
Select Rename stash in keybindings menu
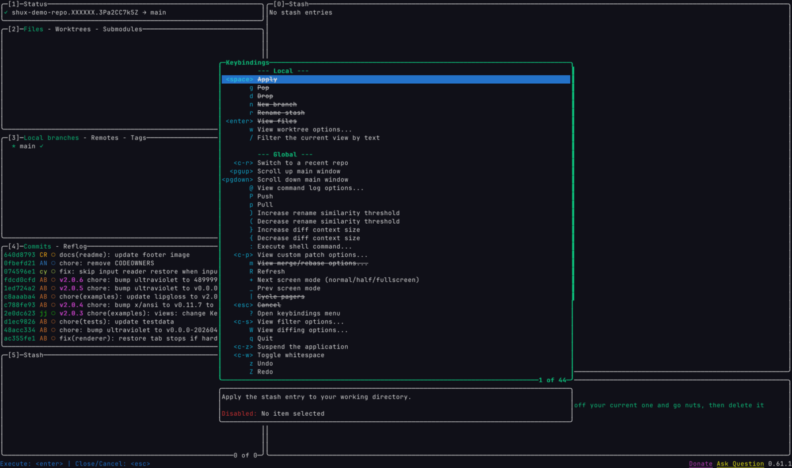[x=396, y=113]
